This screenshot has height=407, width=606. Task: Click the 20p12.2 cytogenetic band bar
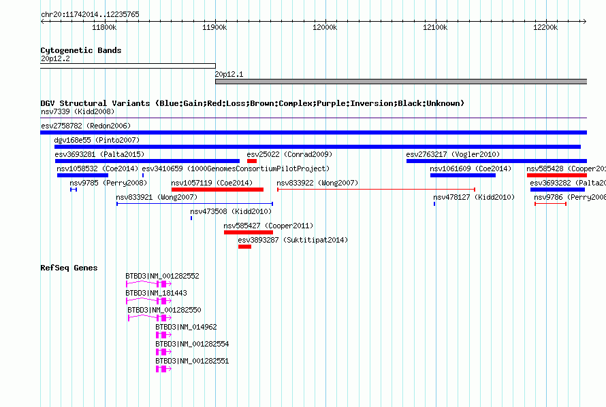pos(128,66)
